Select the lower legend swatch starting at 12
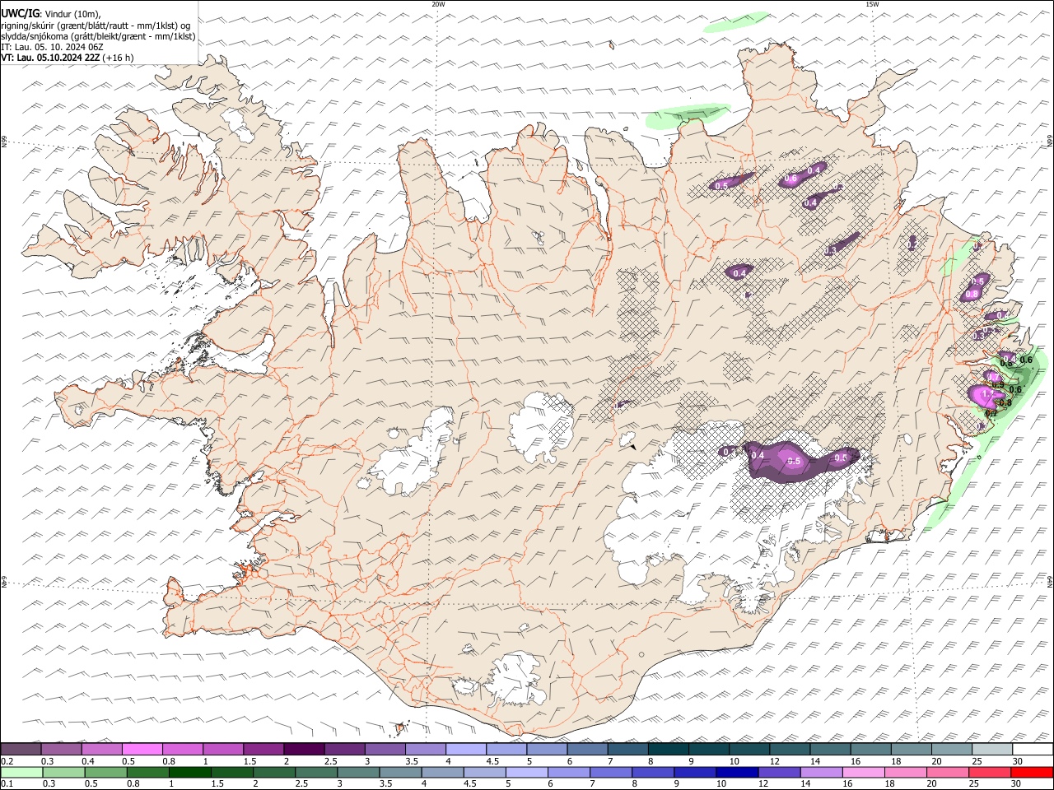 click(779, 773)
